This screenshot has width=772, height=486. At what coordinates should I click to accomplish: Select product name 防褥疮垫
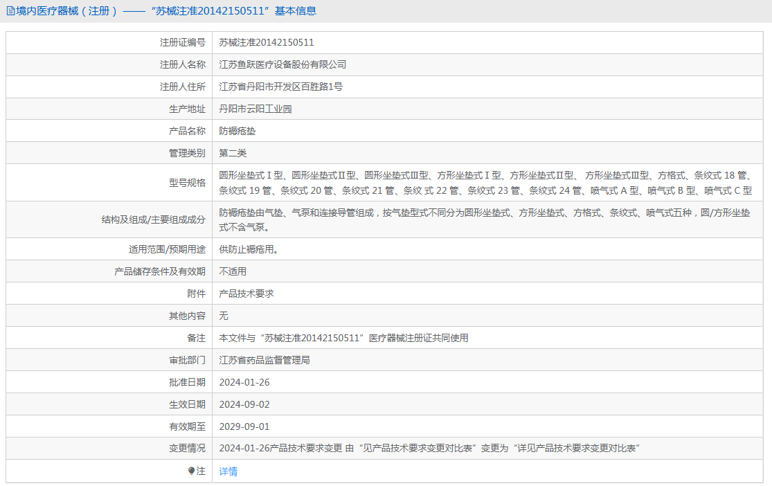click(237, 131)
